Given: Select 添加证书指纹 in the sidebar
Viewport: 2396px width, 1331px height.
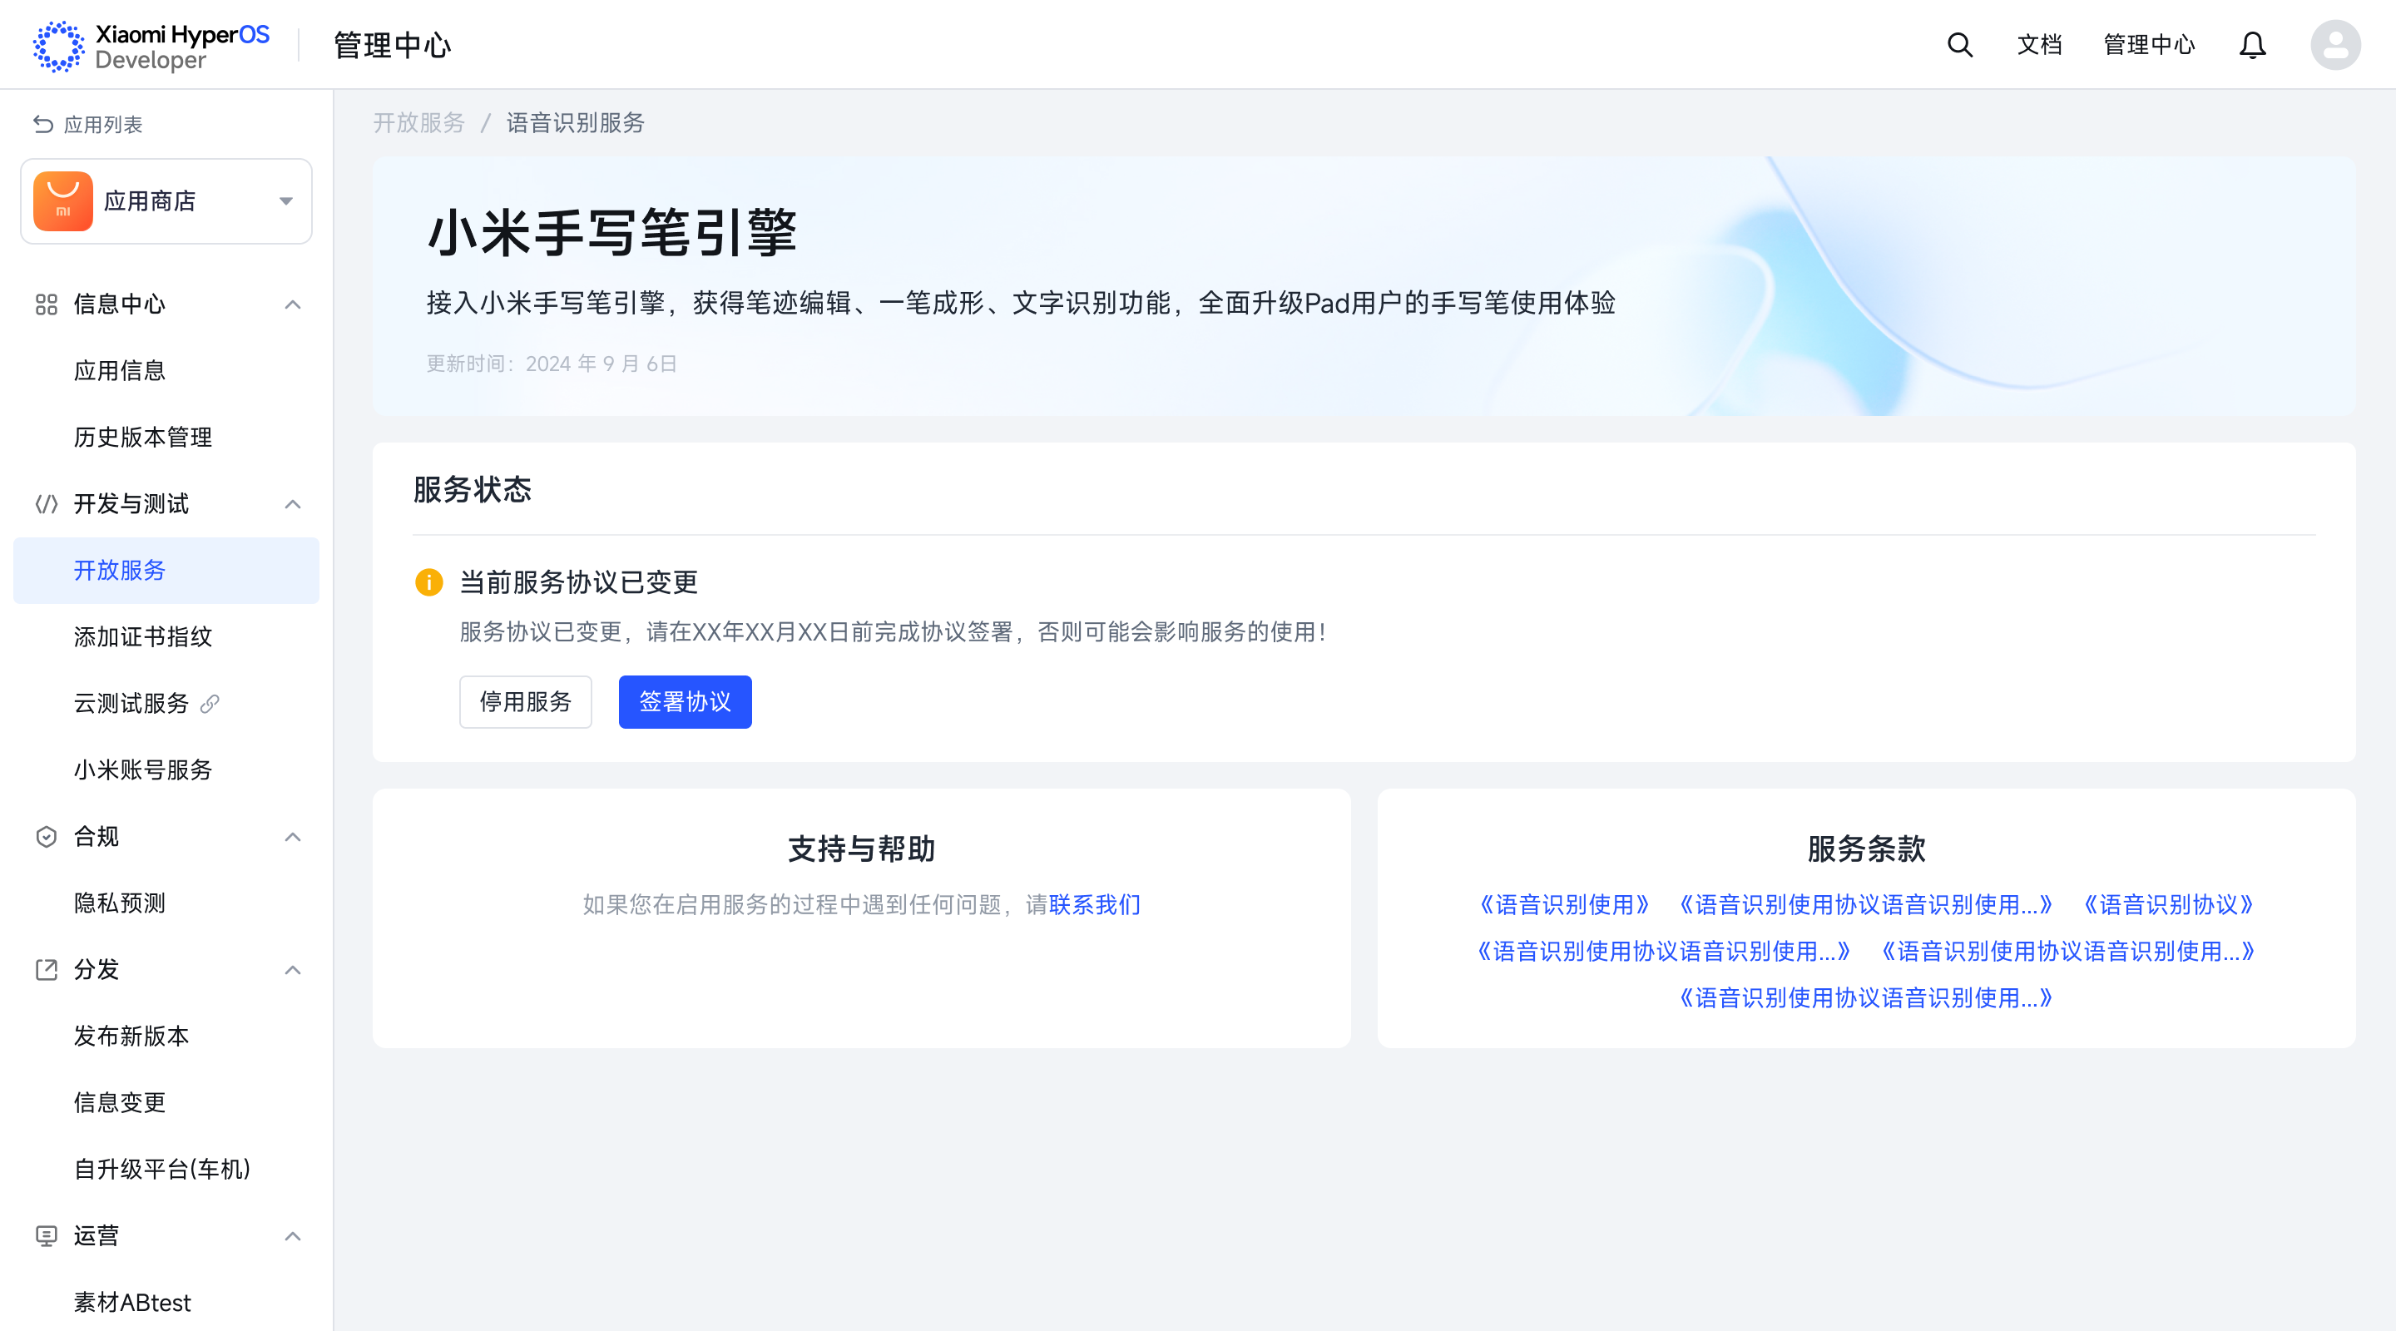Looking at the screenshot, I should [166, 637].
